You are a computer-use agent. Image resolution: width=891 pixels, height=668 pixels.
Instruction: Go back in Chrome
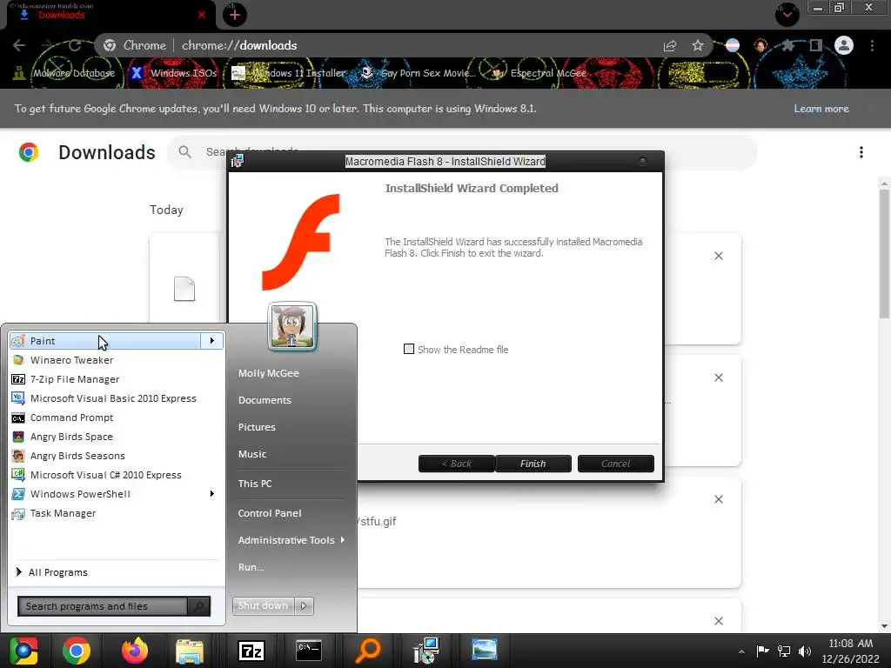point(19,45)
